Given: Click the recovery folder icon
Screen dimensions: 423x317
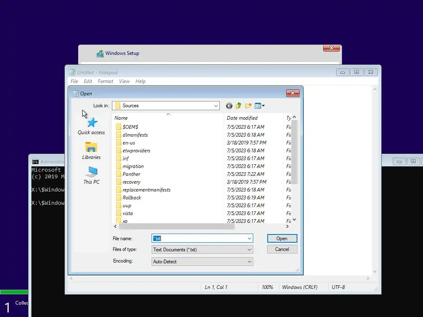Looking at the screenshot, I should (118, 182).
